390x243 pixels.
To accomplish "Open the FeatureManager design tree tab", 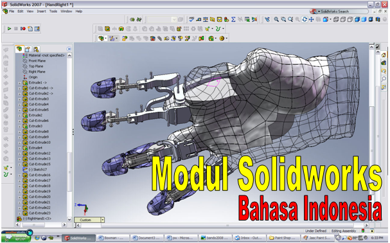I will (x=19, y=49).
